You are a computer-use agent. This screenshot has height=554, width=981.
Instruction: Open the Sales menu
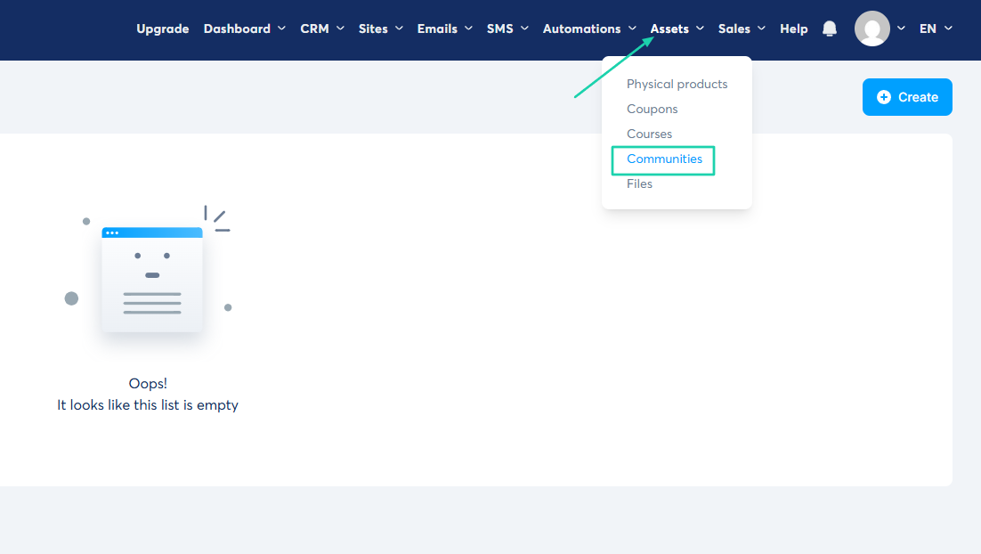click(734, 29)
